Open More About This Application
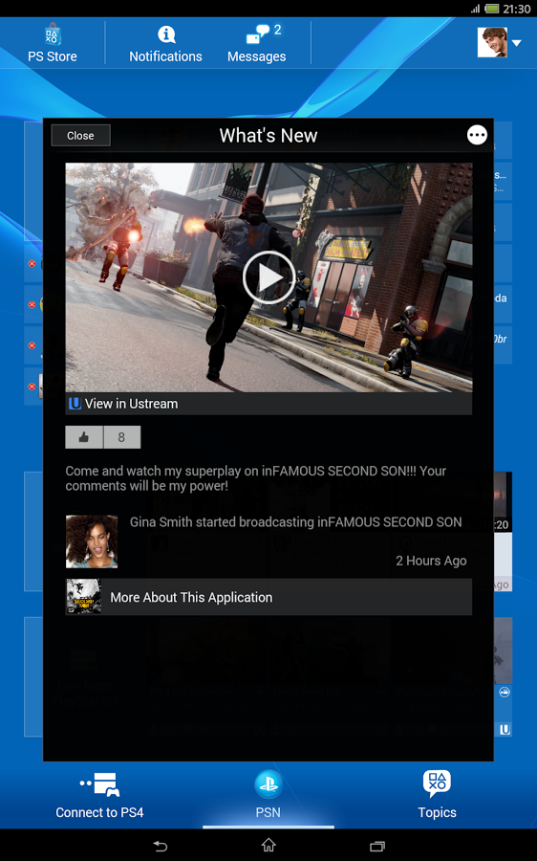Viewport: 537px width, 861px height. point(268,597)
